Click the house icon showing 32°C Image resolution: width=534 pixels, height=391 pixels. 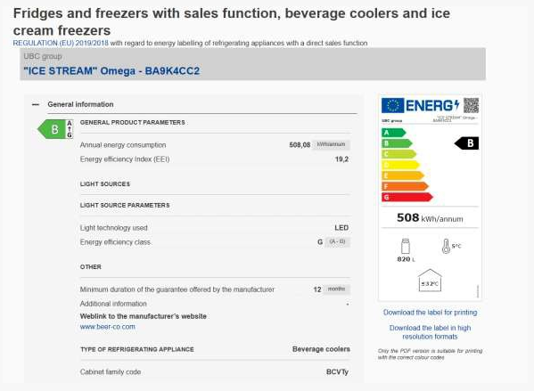tap(430, 281)
